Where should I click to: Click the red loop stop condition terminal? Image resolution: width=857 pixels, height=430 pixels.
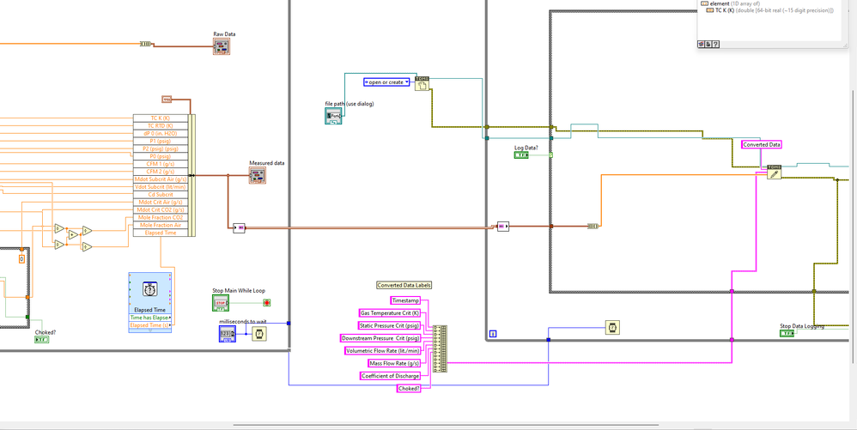267,303
